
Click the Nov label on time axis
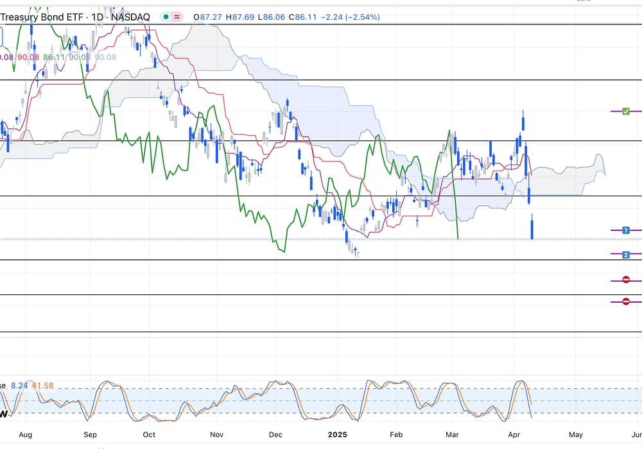tap(218, 434)
